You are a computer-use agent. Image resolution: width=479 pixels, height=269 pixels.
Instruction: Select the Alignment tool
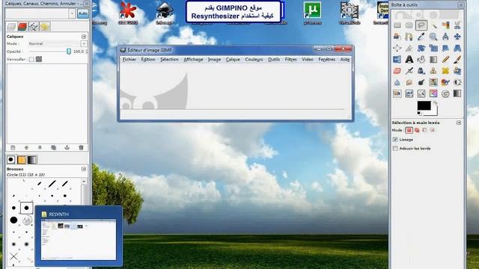[x=397, y=48]
